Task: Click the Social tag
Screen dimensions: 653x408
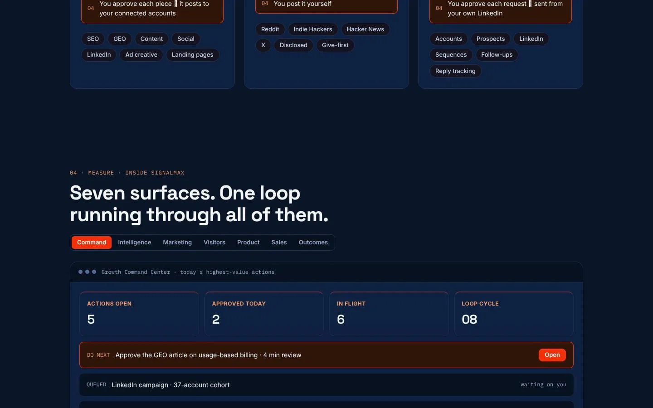Action: click(x=186, y=39)
